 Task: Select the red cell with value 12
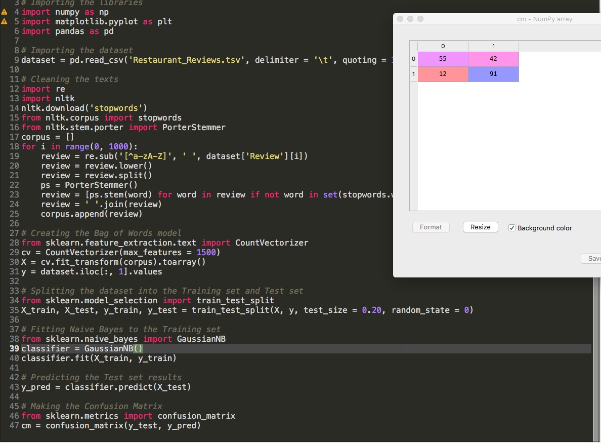[443, 74]
